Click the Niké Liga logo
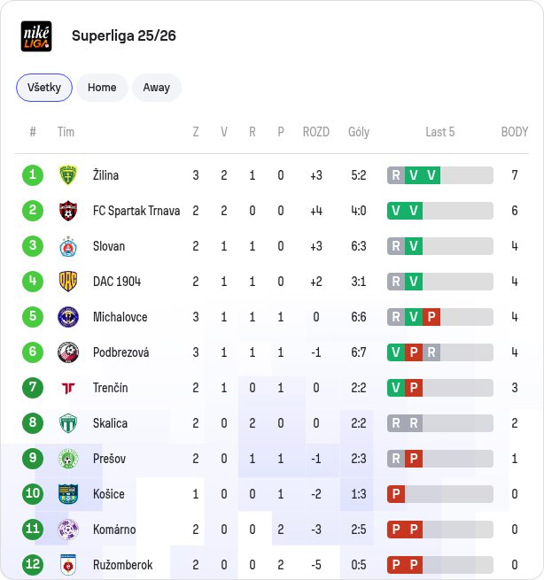The width and height of the screenshot is (544, 580). pos(36,36)
